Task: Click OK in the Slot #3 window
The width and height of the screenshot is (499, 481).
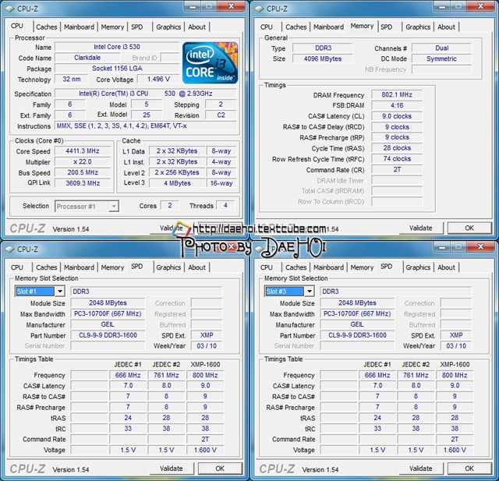Action: pyautogui.click(x=469, y=469)
